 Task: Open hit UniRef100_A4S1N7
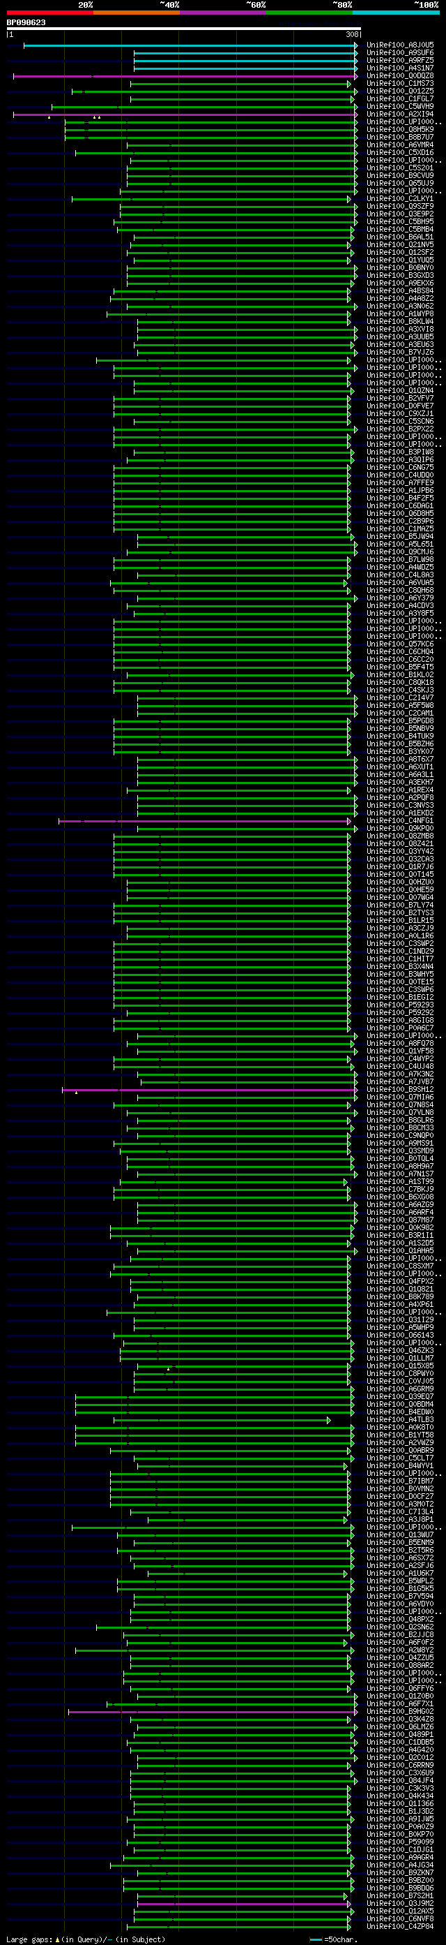click(400, 68)
